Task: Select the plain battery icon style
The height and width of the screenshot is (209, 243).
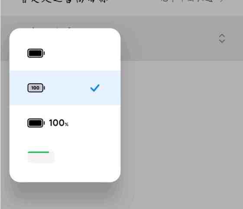Action: point(36,53)
